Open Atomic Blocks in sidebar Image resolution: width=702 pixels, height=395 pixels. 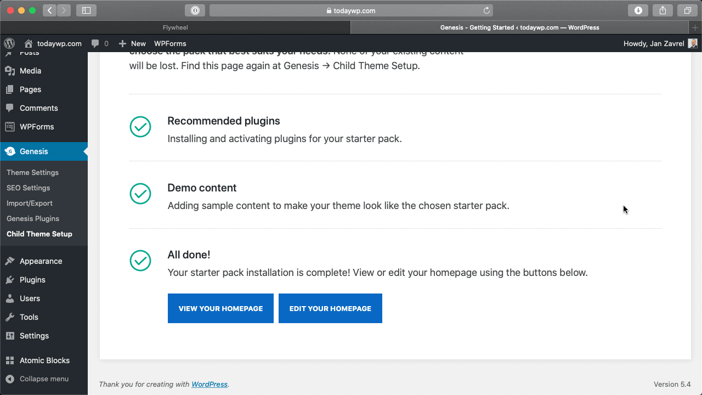click(x=44, y=360)
